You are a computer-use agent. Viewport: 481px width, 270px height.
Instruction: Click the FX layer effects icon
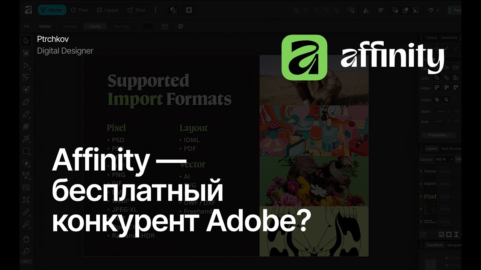coord(442,235)
